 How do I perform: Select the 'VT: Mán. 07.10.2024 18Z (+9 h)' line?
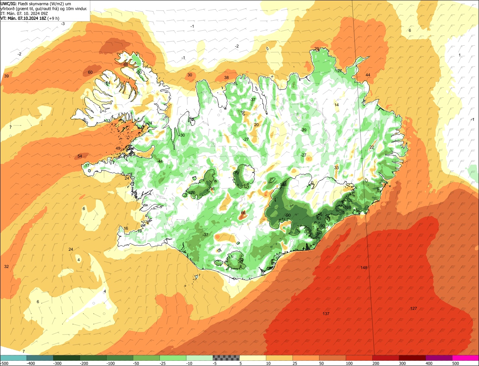click(x=31, y=18)
